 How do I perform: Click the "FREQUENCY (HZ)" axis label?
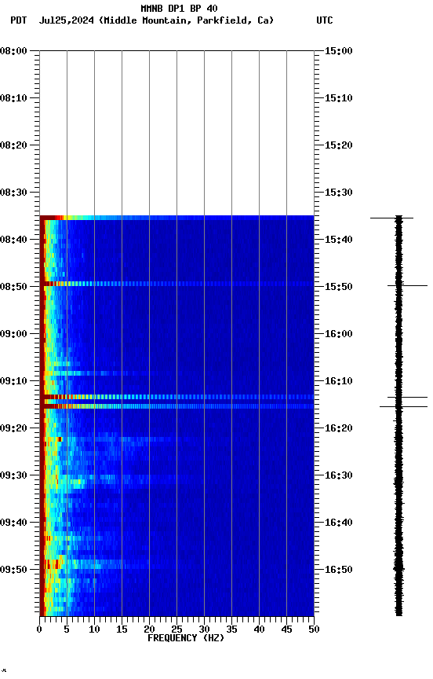pyautogui.click(x=186, y=638)
